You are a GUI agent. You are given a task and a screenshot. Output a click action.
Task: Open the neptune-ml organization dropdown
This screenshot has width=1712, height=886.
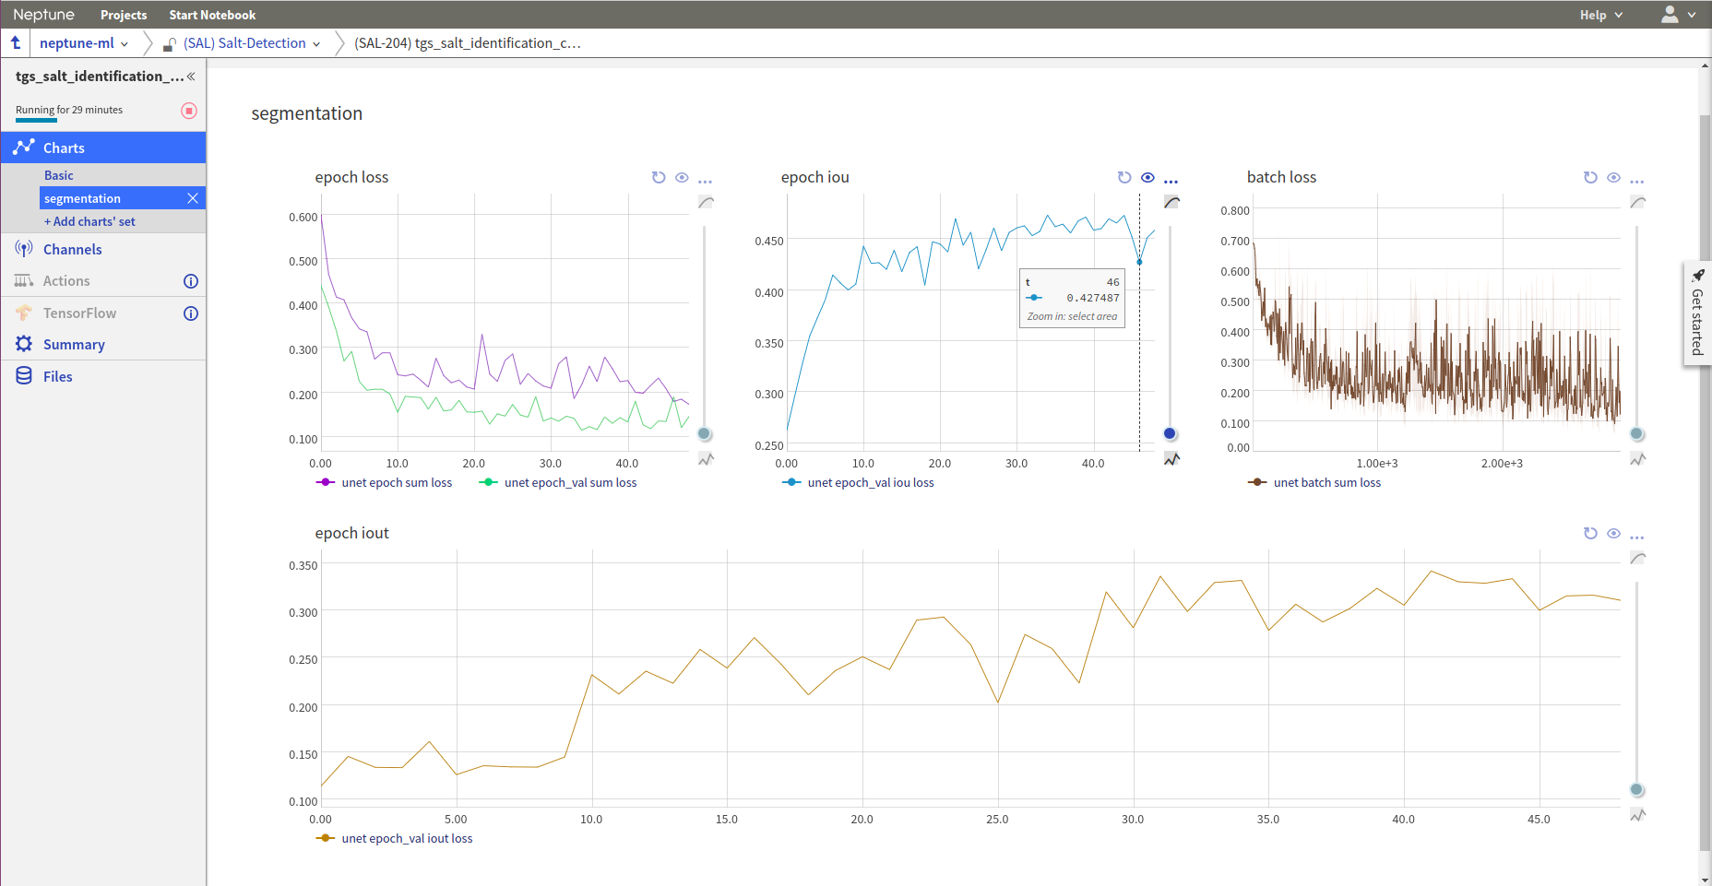pyautogui.click(x=84, y=43)
